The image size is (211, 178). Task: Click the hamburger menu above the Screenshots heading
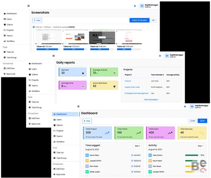coord(28,6)
